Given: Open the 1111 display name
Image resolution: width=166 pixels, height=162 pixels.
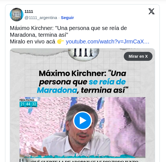Looking at the screenshot, I should pyautogui.click(x=29, y=11).
